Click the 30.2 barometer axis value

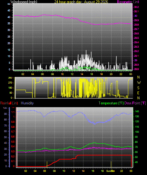point(136,7)
